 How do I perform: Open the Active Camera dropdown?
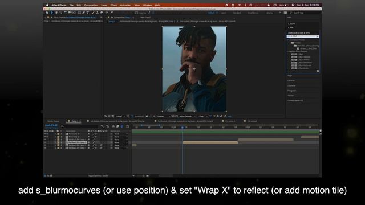187,116
